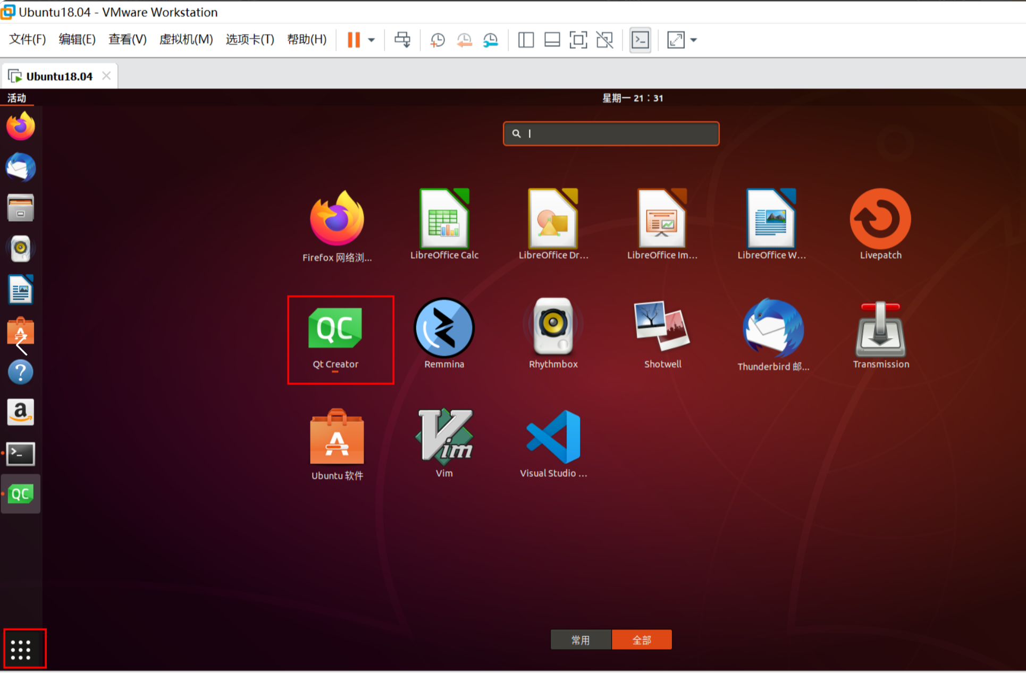This screenshot has height=673, width=1026.
Task: Click the Terminal icon in the dock
Action: pyautogui.click(x=21, y=453)
